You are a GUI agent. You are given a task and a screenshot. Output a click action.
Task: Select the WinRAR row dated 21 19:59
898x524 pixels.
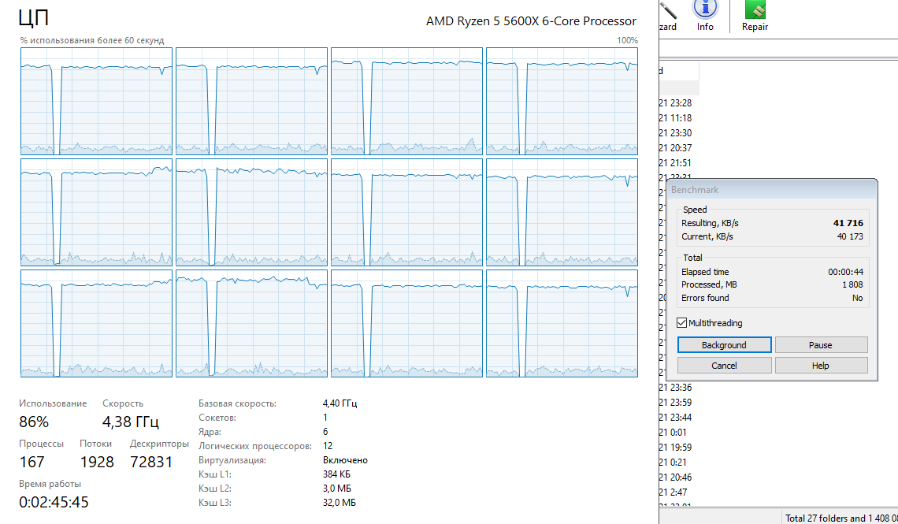click(x=675, y=448)
